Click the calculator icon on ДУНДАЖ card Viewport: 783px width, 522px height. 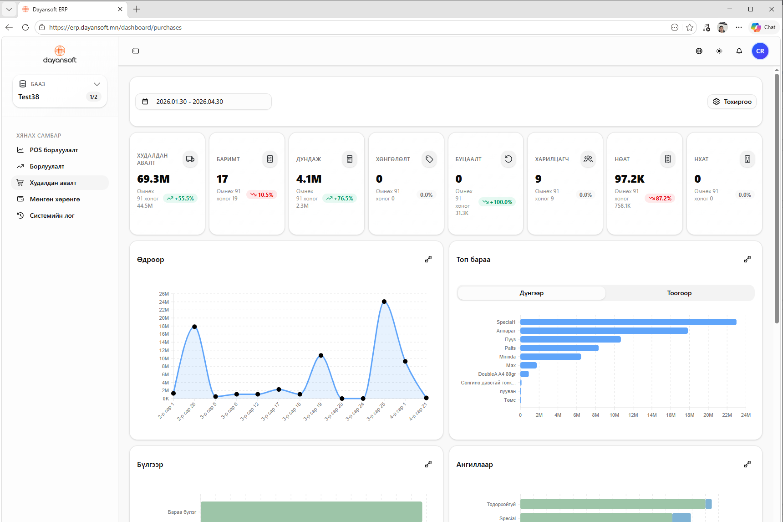350,159
